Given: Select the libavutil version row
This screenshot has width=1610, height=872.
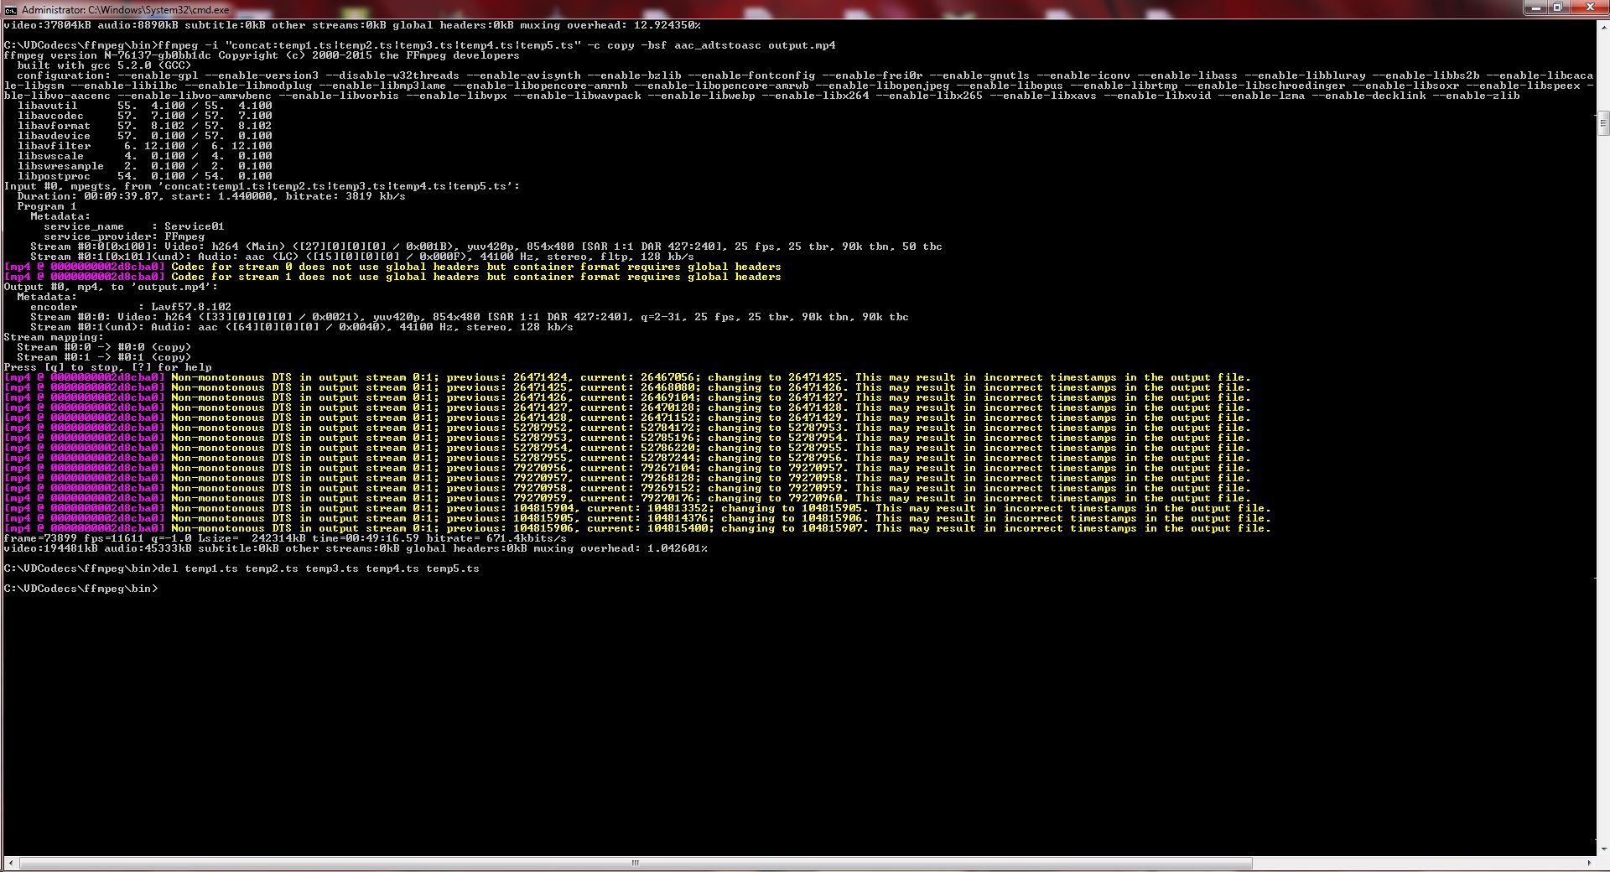Looking at the screenshot, I should (x=144, y=106).
